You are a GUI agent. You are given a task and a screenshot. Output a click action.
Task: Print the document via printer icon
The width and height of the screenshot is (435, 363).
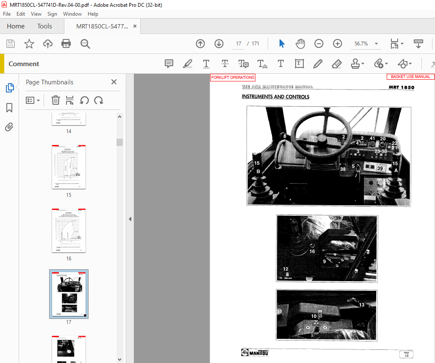66,44
